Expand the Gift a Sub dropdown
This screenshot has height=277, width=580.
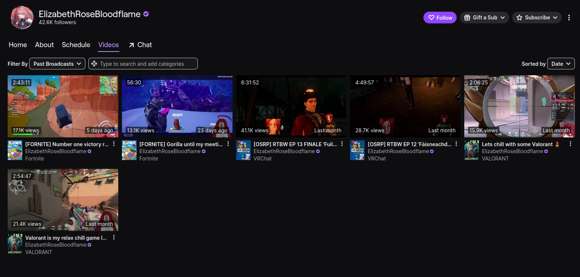pyautogui.click(x=484, y=18)
